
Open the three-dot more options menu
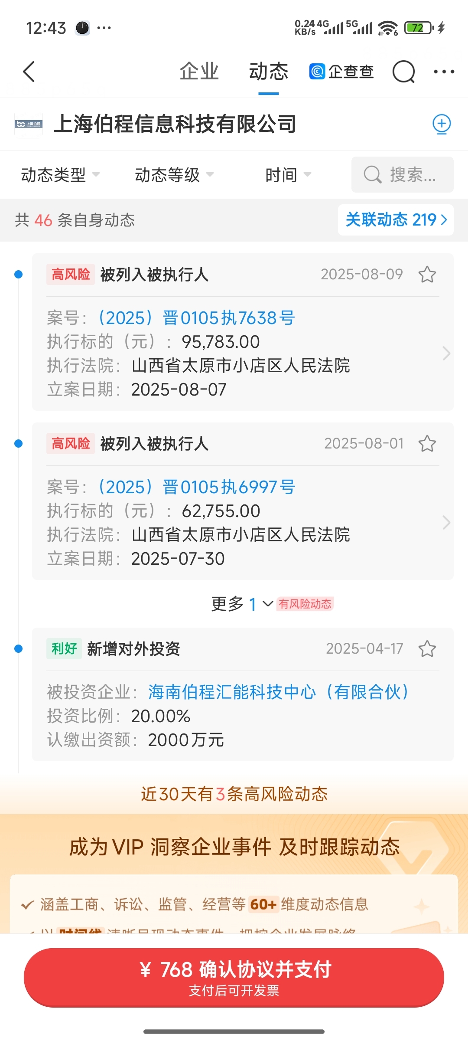[x=444, y=72]
